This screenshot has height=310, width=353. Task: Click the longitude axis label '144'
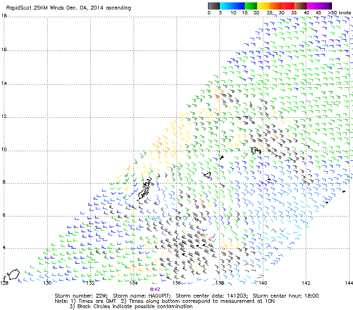(x=349, y=283)
